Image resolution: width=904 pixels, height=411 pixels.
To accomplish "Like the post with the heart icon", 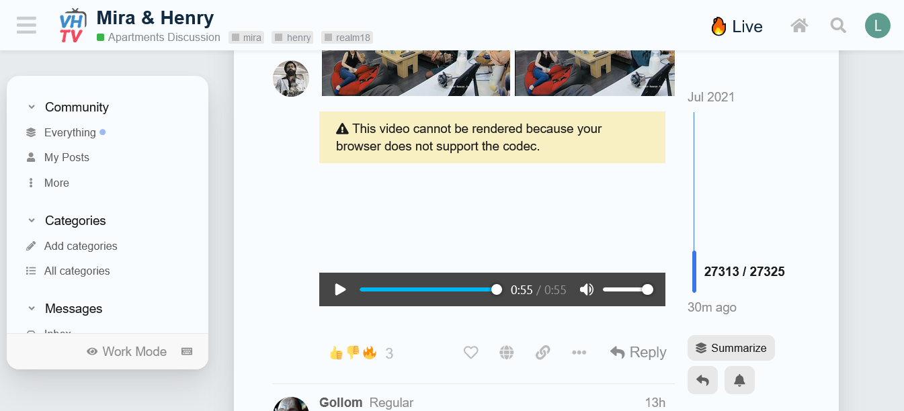I will coord(470,353).
